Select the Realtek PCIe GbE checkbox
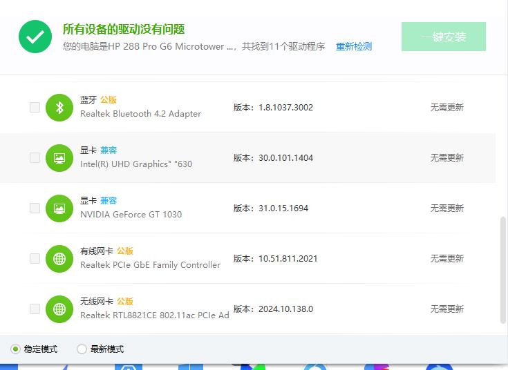 (x=35, y=258)
